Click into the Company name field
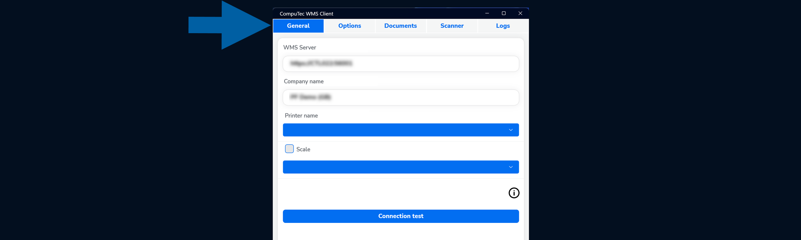This screenshot has height=240, width=801. coord(401,98)
